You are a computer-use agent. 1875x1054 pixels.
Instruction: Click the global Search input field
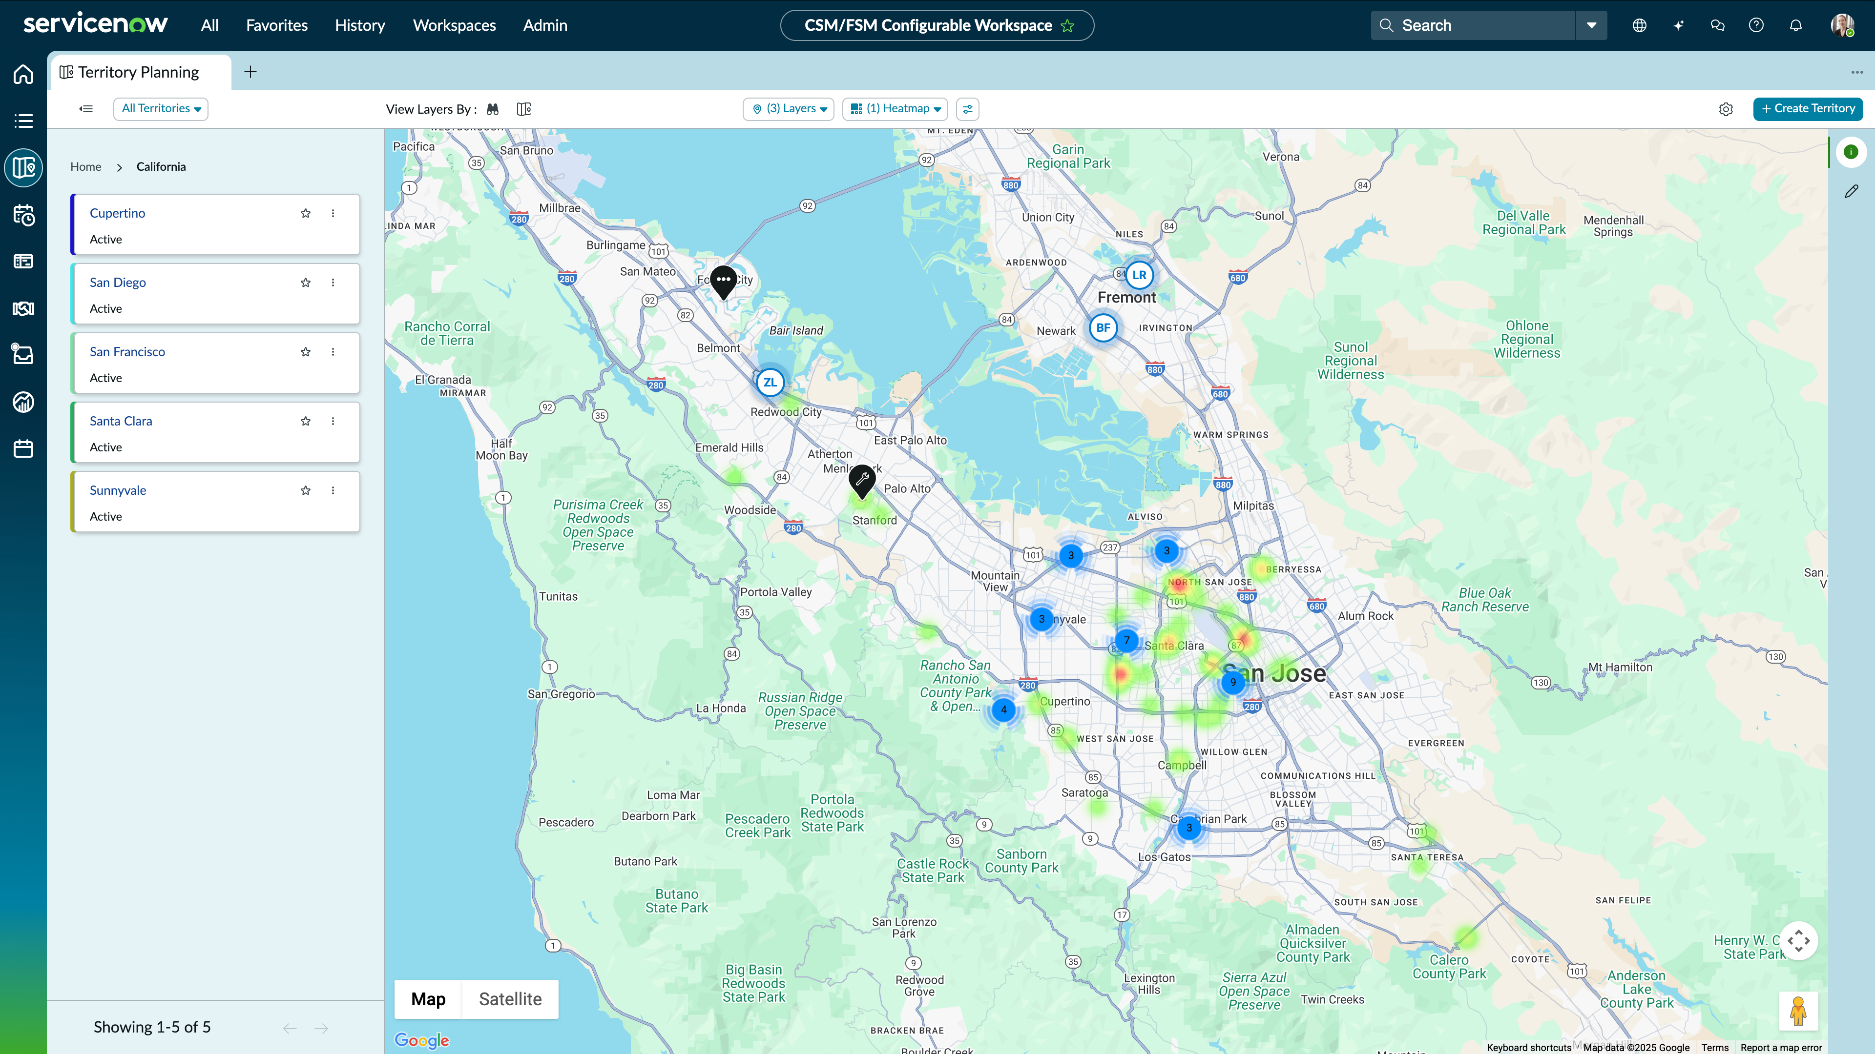pyautogui.click(x=1478, y=25)
